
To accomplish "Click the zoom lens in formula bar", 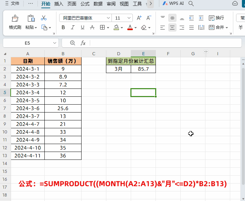I will click(73, 43).
